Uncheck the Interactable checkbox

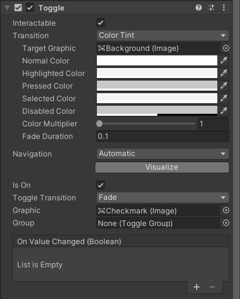coord(101,23)
